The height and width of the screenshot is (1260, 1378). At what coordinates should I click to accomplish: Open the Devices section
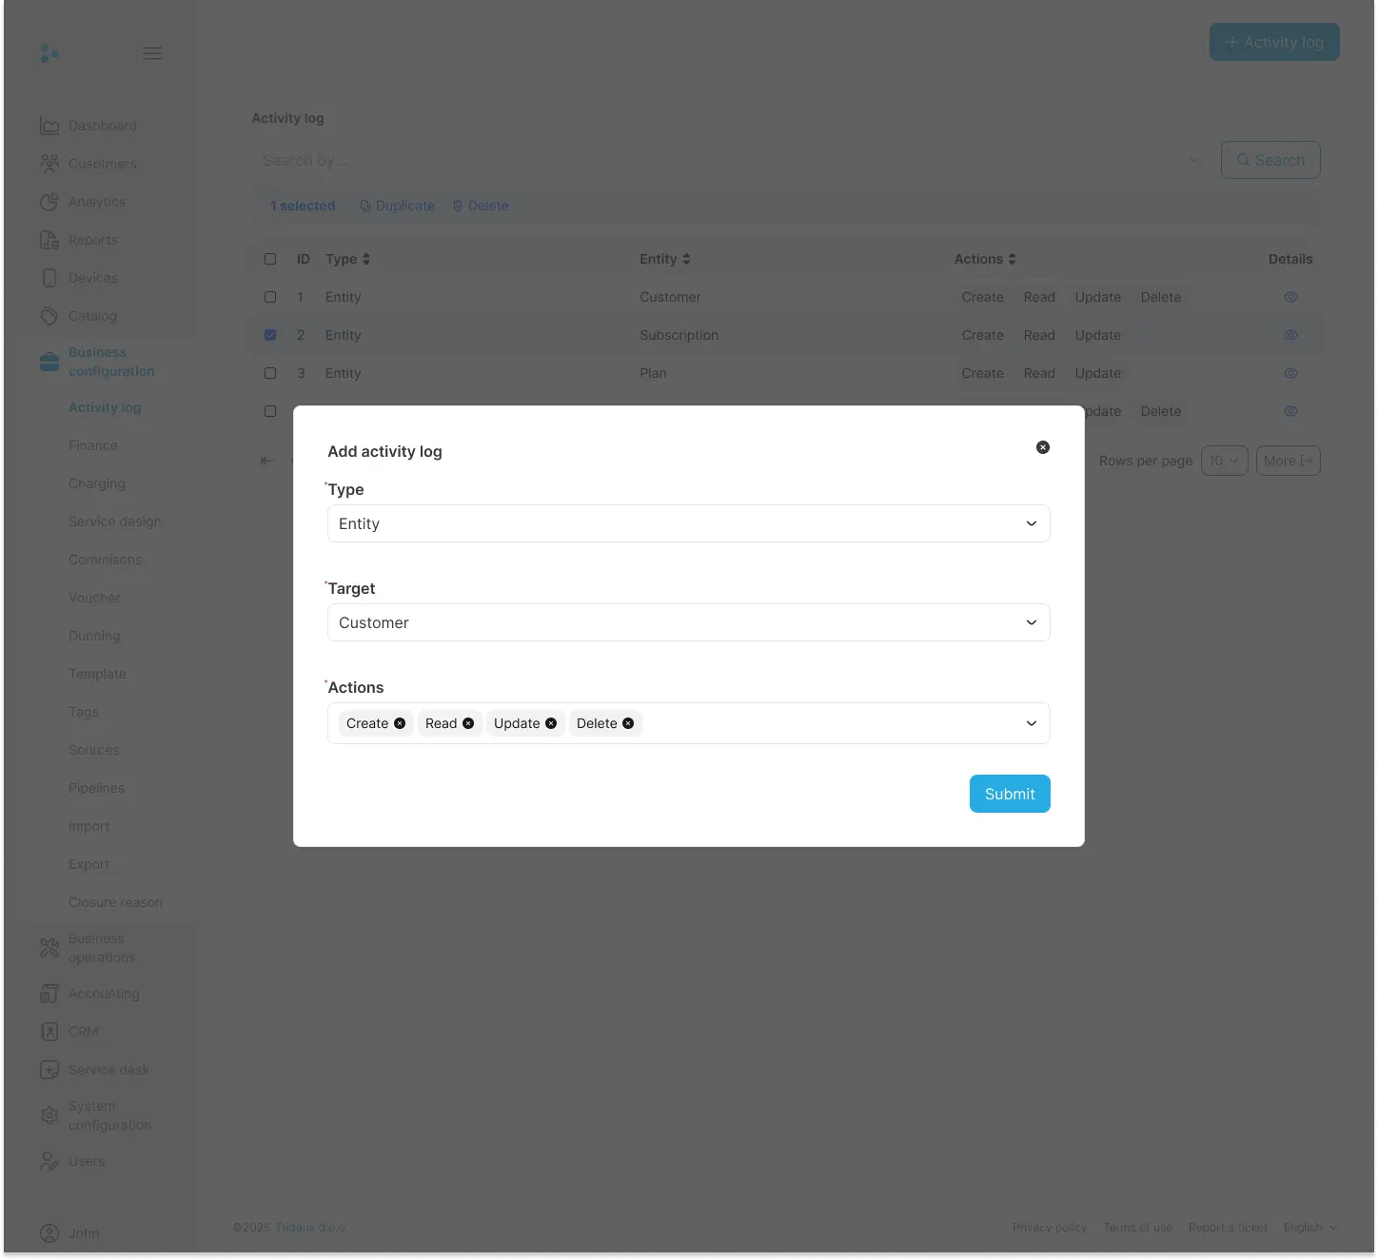pyautogui.click(x=92, y=277)
